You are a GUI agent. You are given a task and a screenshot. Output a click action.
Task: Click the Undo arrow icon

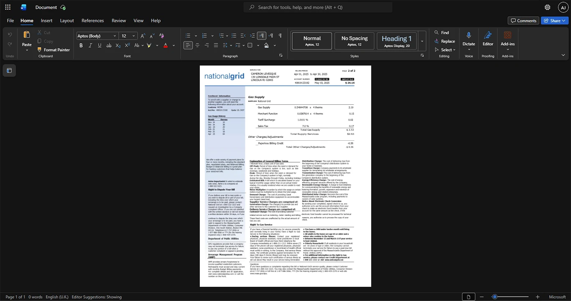[x=10, y=35]
